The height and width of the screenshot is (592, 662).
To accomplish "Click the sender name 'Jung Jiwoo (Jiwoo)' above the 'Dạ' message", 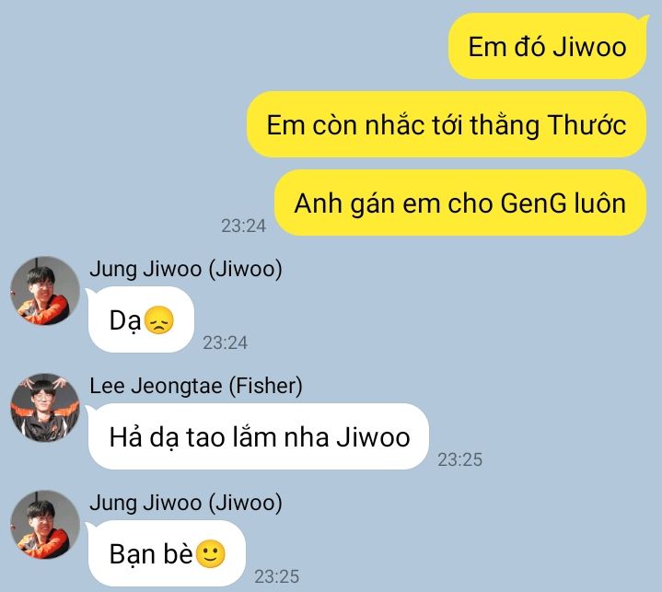I will coord(186,269).
